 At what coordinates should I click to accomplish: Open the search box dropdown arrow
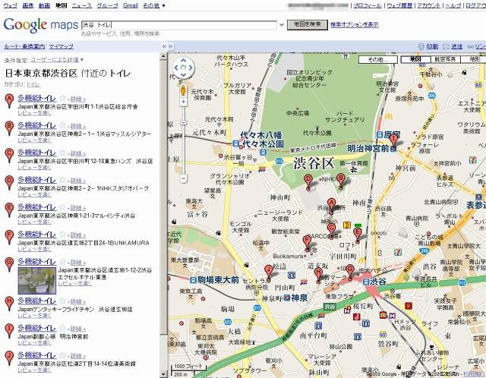click(282, 25)
